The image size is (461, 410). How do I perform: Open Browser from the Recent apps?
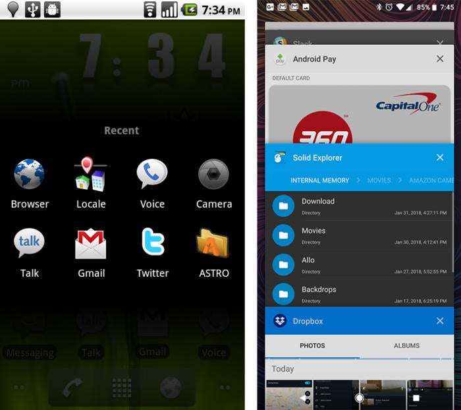[30, 174]
